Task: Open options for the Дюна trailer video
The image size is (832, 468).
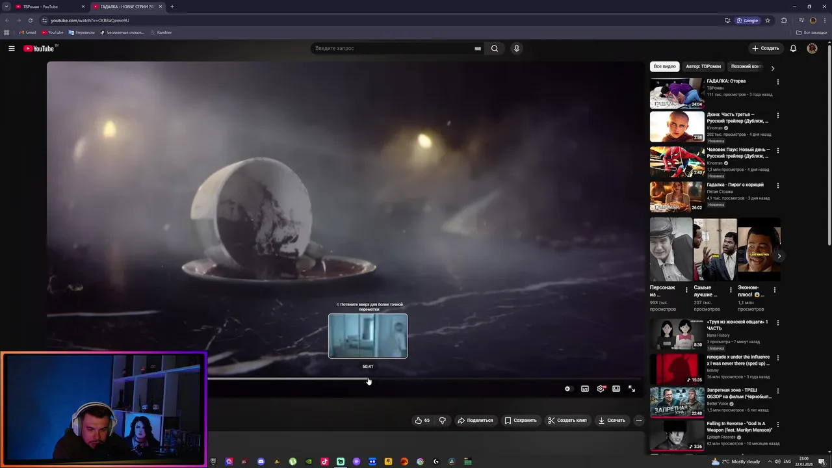Action: coord(777,116)
